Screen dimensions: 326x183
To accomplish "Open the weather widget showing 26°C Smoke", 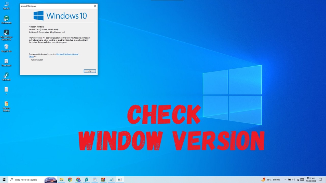I will pyautogui.click(x=270, y=180).
